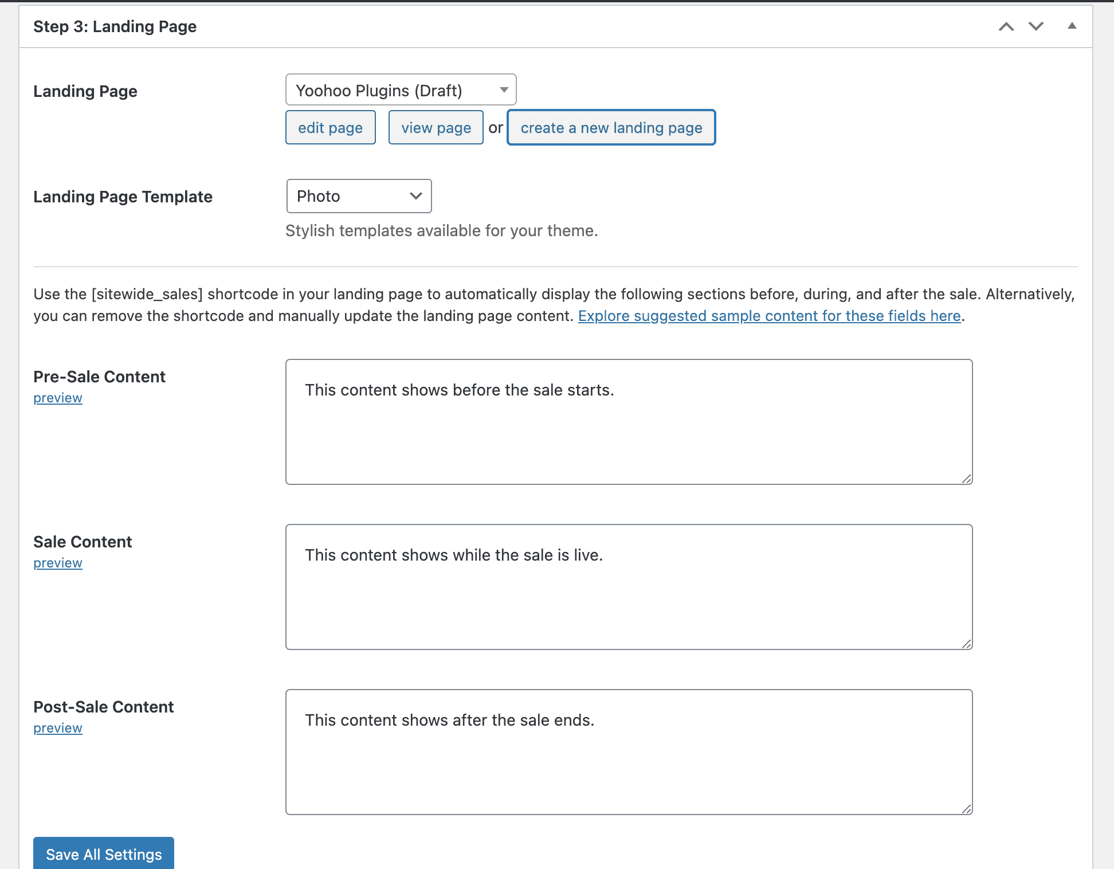
Task: Focus the Sale Content text area
Action: [x=629, y=587]
